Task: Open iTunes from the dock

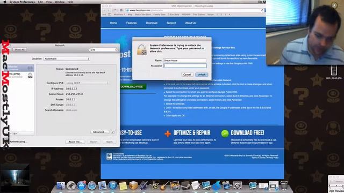Action: [x=113, y=185]
